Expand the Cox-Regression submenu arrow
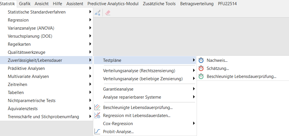The width and height of the screenshot is (289, 136). [x=194, y=123]
